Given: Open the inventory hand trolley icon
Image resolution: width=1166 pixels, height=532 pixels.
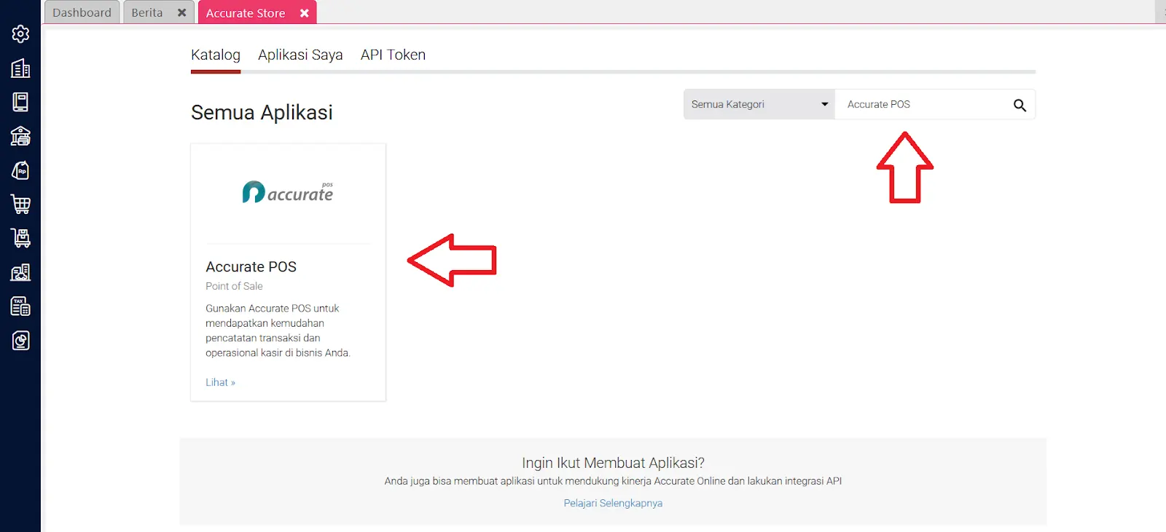Looking at the screenshot, I should point(20,238).
